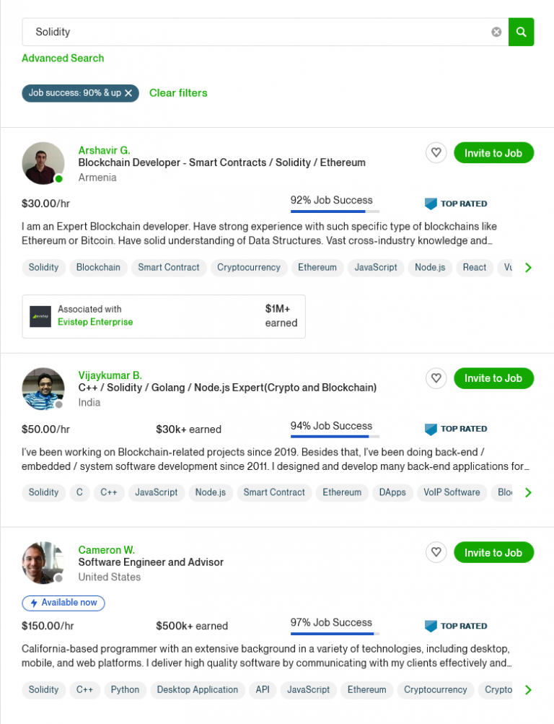Viewport: 554px width, 724px height.
Task: Invite Arshavir G. to job
Action: 493,153
